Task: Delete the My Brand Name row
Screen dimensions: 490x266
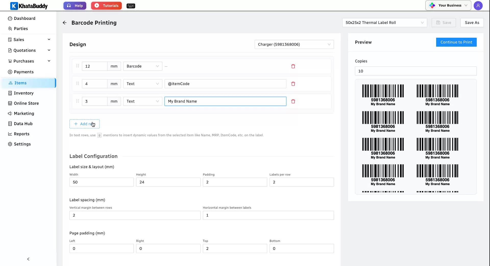Action: click(293, 101)
